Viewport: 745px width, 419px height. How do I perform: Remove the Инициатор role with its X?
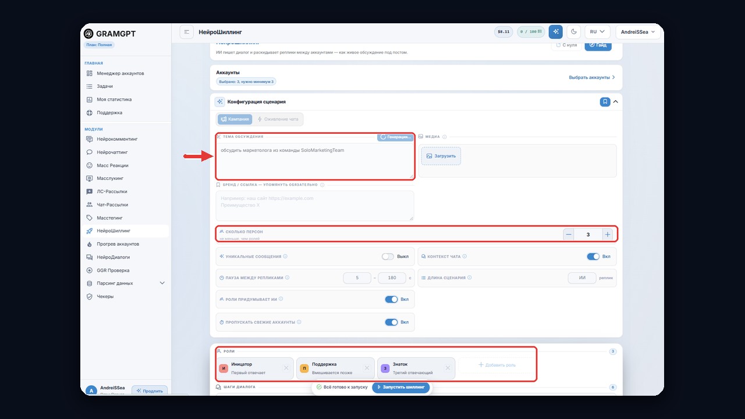286,368
